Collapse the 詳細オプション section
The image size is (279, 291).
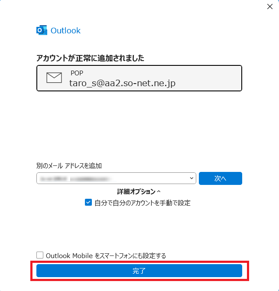coord(139,191)
